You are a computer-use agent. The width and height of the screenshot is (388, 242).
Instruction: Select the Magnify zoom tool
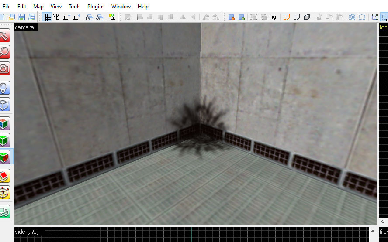4,52
